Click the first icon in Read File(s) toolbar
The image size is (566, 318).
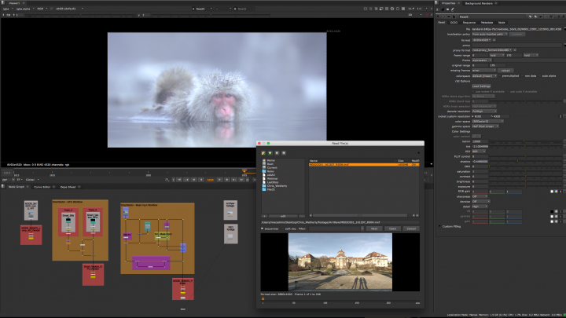(263, 153)
